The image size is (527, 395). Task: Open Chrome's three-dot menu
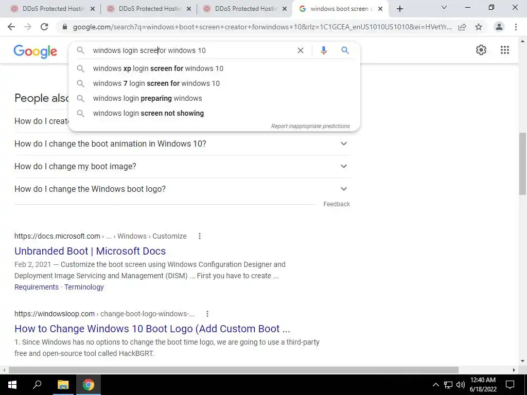coord(516,27)
